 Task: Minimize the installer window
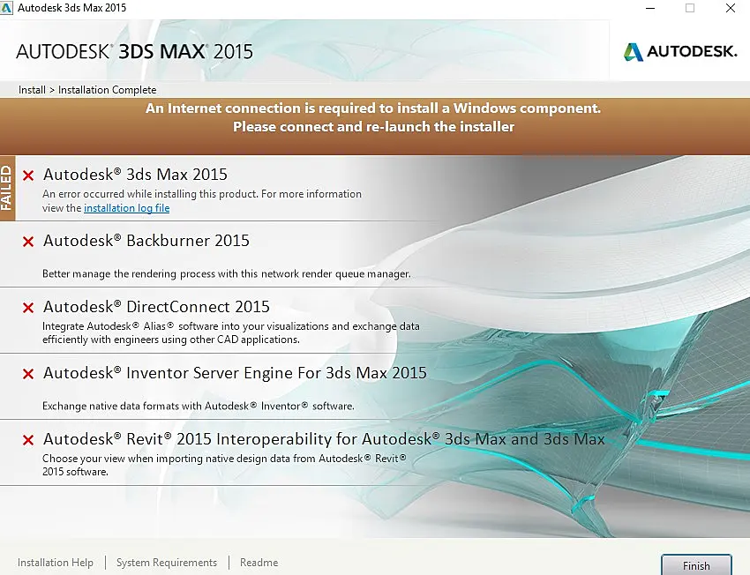[650, 8]
